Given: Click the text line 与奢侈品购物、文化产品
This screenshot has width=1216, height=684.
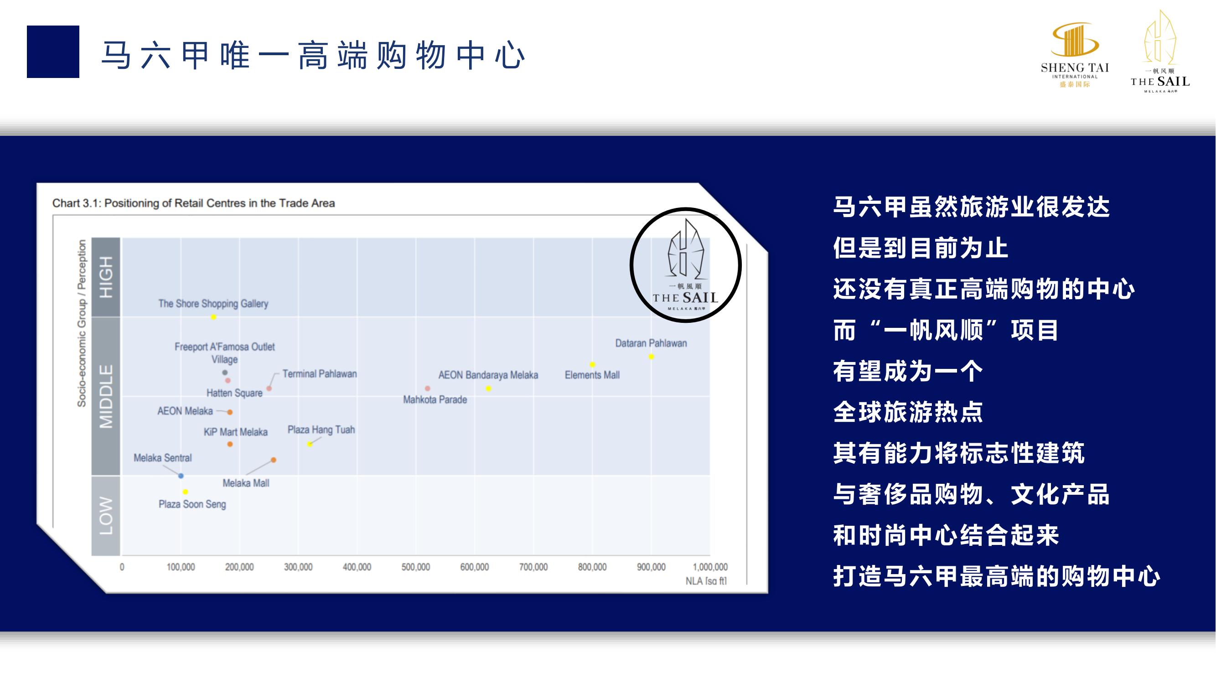Looking at the screenshot, I should click(x=972, y=494).
